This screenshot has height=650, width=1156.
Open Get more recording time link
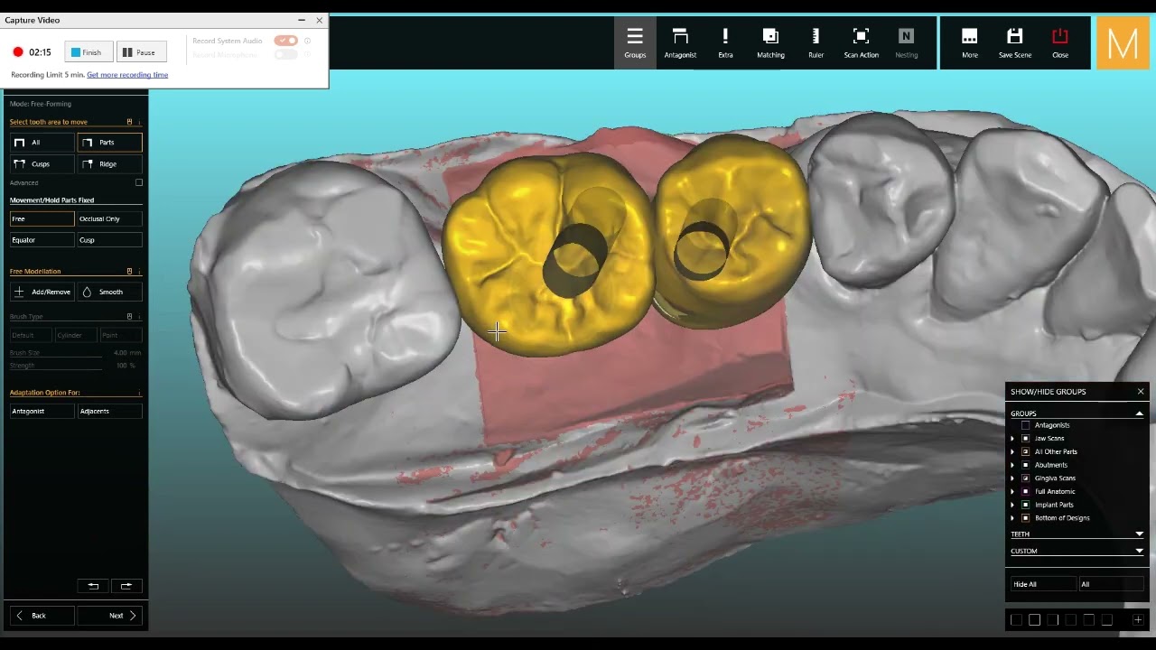click(x=127, y=75)
